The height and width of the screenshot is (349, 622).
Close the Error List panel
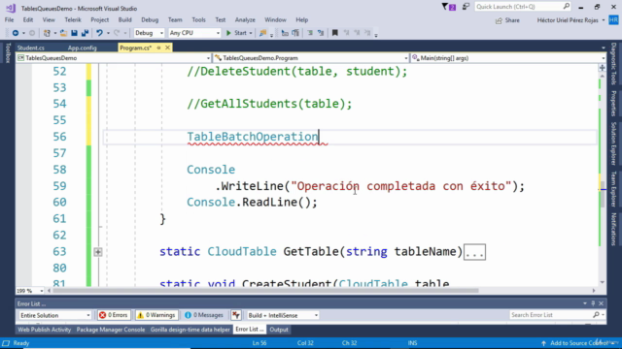pyautogui.click(x=601, y=303)
